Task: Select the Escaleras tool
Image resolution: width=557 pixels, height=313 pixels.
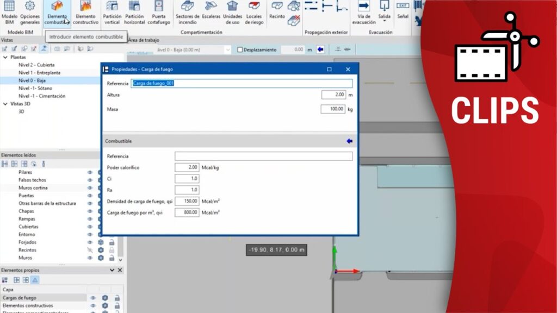Action: (x=211, y=12)
